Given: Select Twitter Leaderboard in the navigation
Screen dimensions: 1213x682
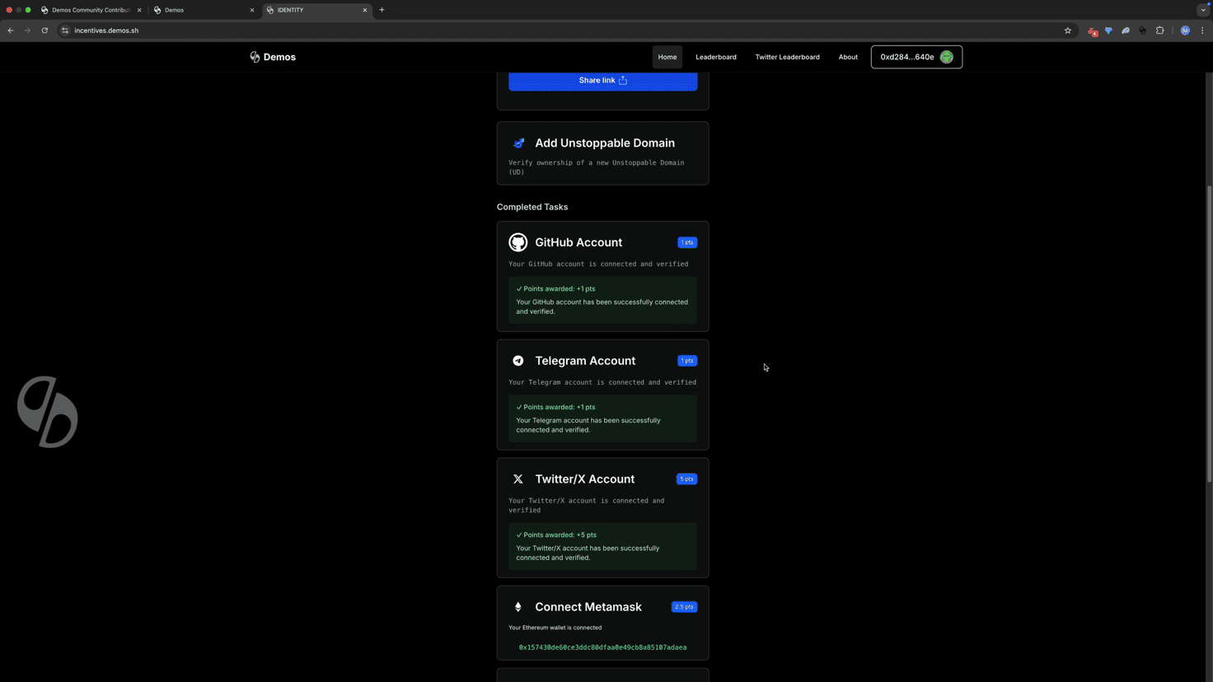Looking at the screenshot, I should (787, 57).
